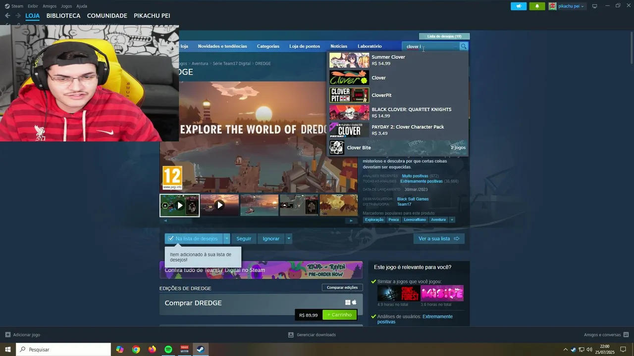This screenshot has width=634, height=356.
Task: Expand wishlist button dropdown arrow
Action: (227, 238)
